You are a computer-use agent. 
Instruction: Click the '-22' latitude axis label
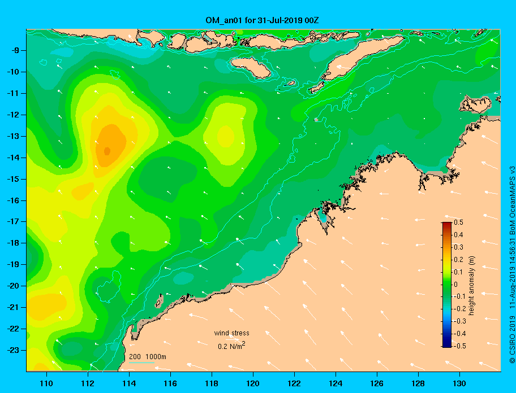point(13,329)
